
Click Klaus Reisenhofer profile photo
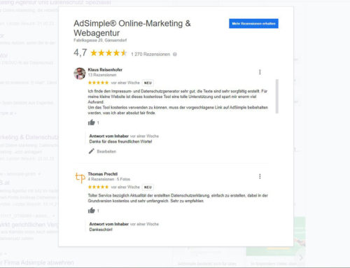click(80, 73)
